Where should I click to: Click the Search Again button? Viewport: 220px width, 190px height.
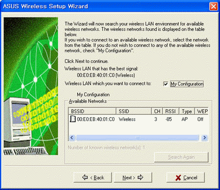(181, 157)
